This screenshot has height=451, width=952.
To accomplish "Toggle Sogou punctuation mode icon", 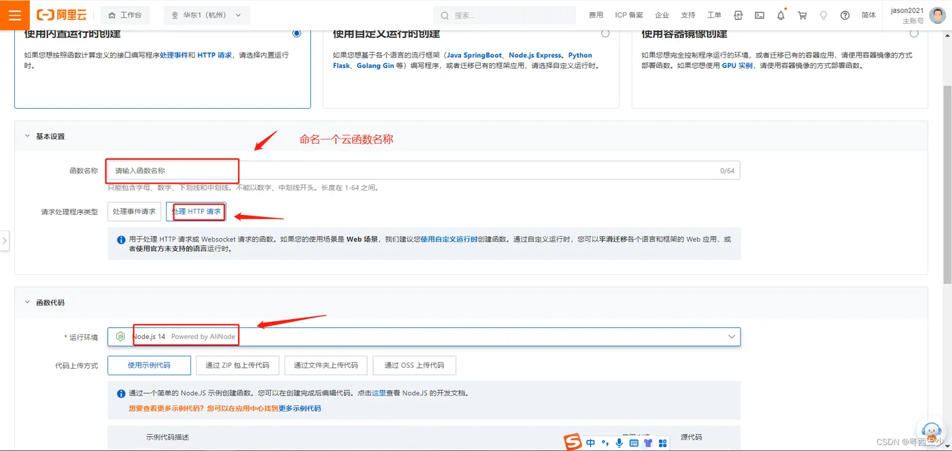I will coord(605,443).
